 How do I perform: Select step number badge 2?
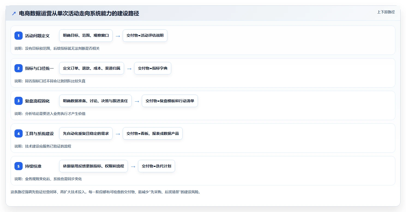(x=19, y=68)
